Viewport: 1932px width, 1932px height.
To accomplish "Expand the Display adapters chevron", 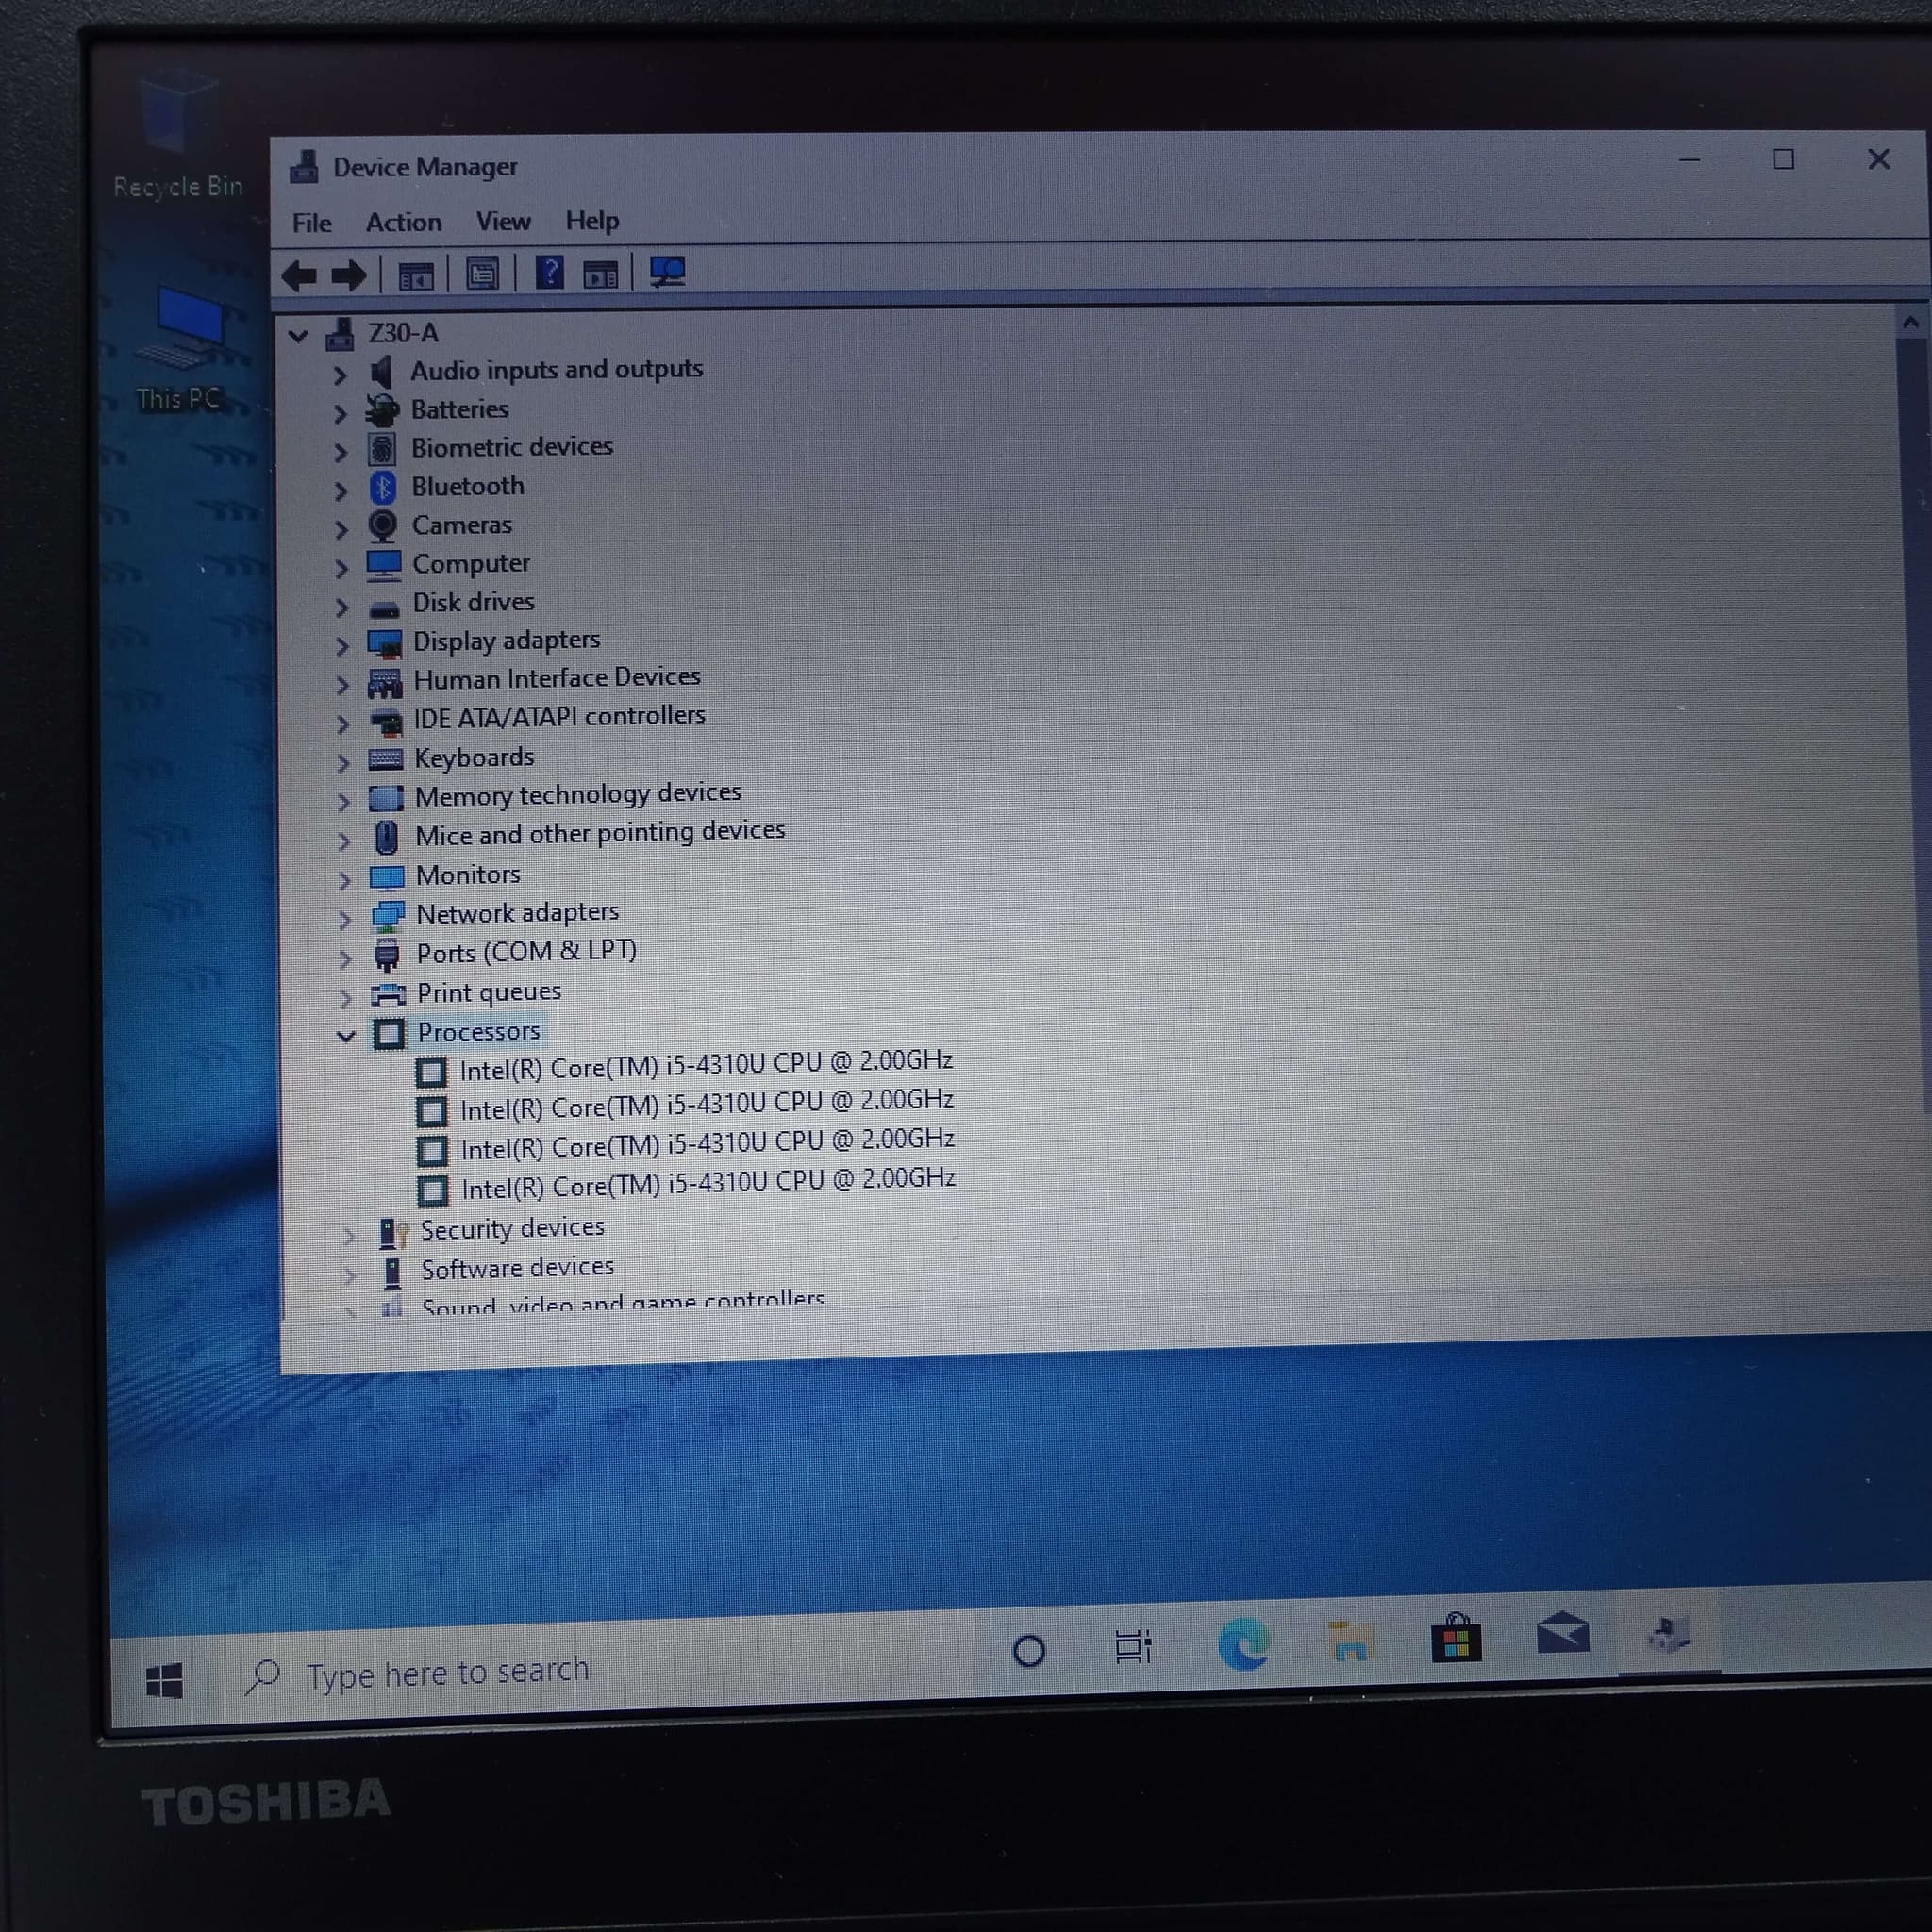I will pyautogui.click(x=342, y=645).
